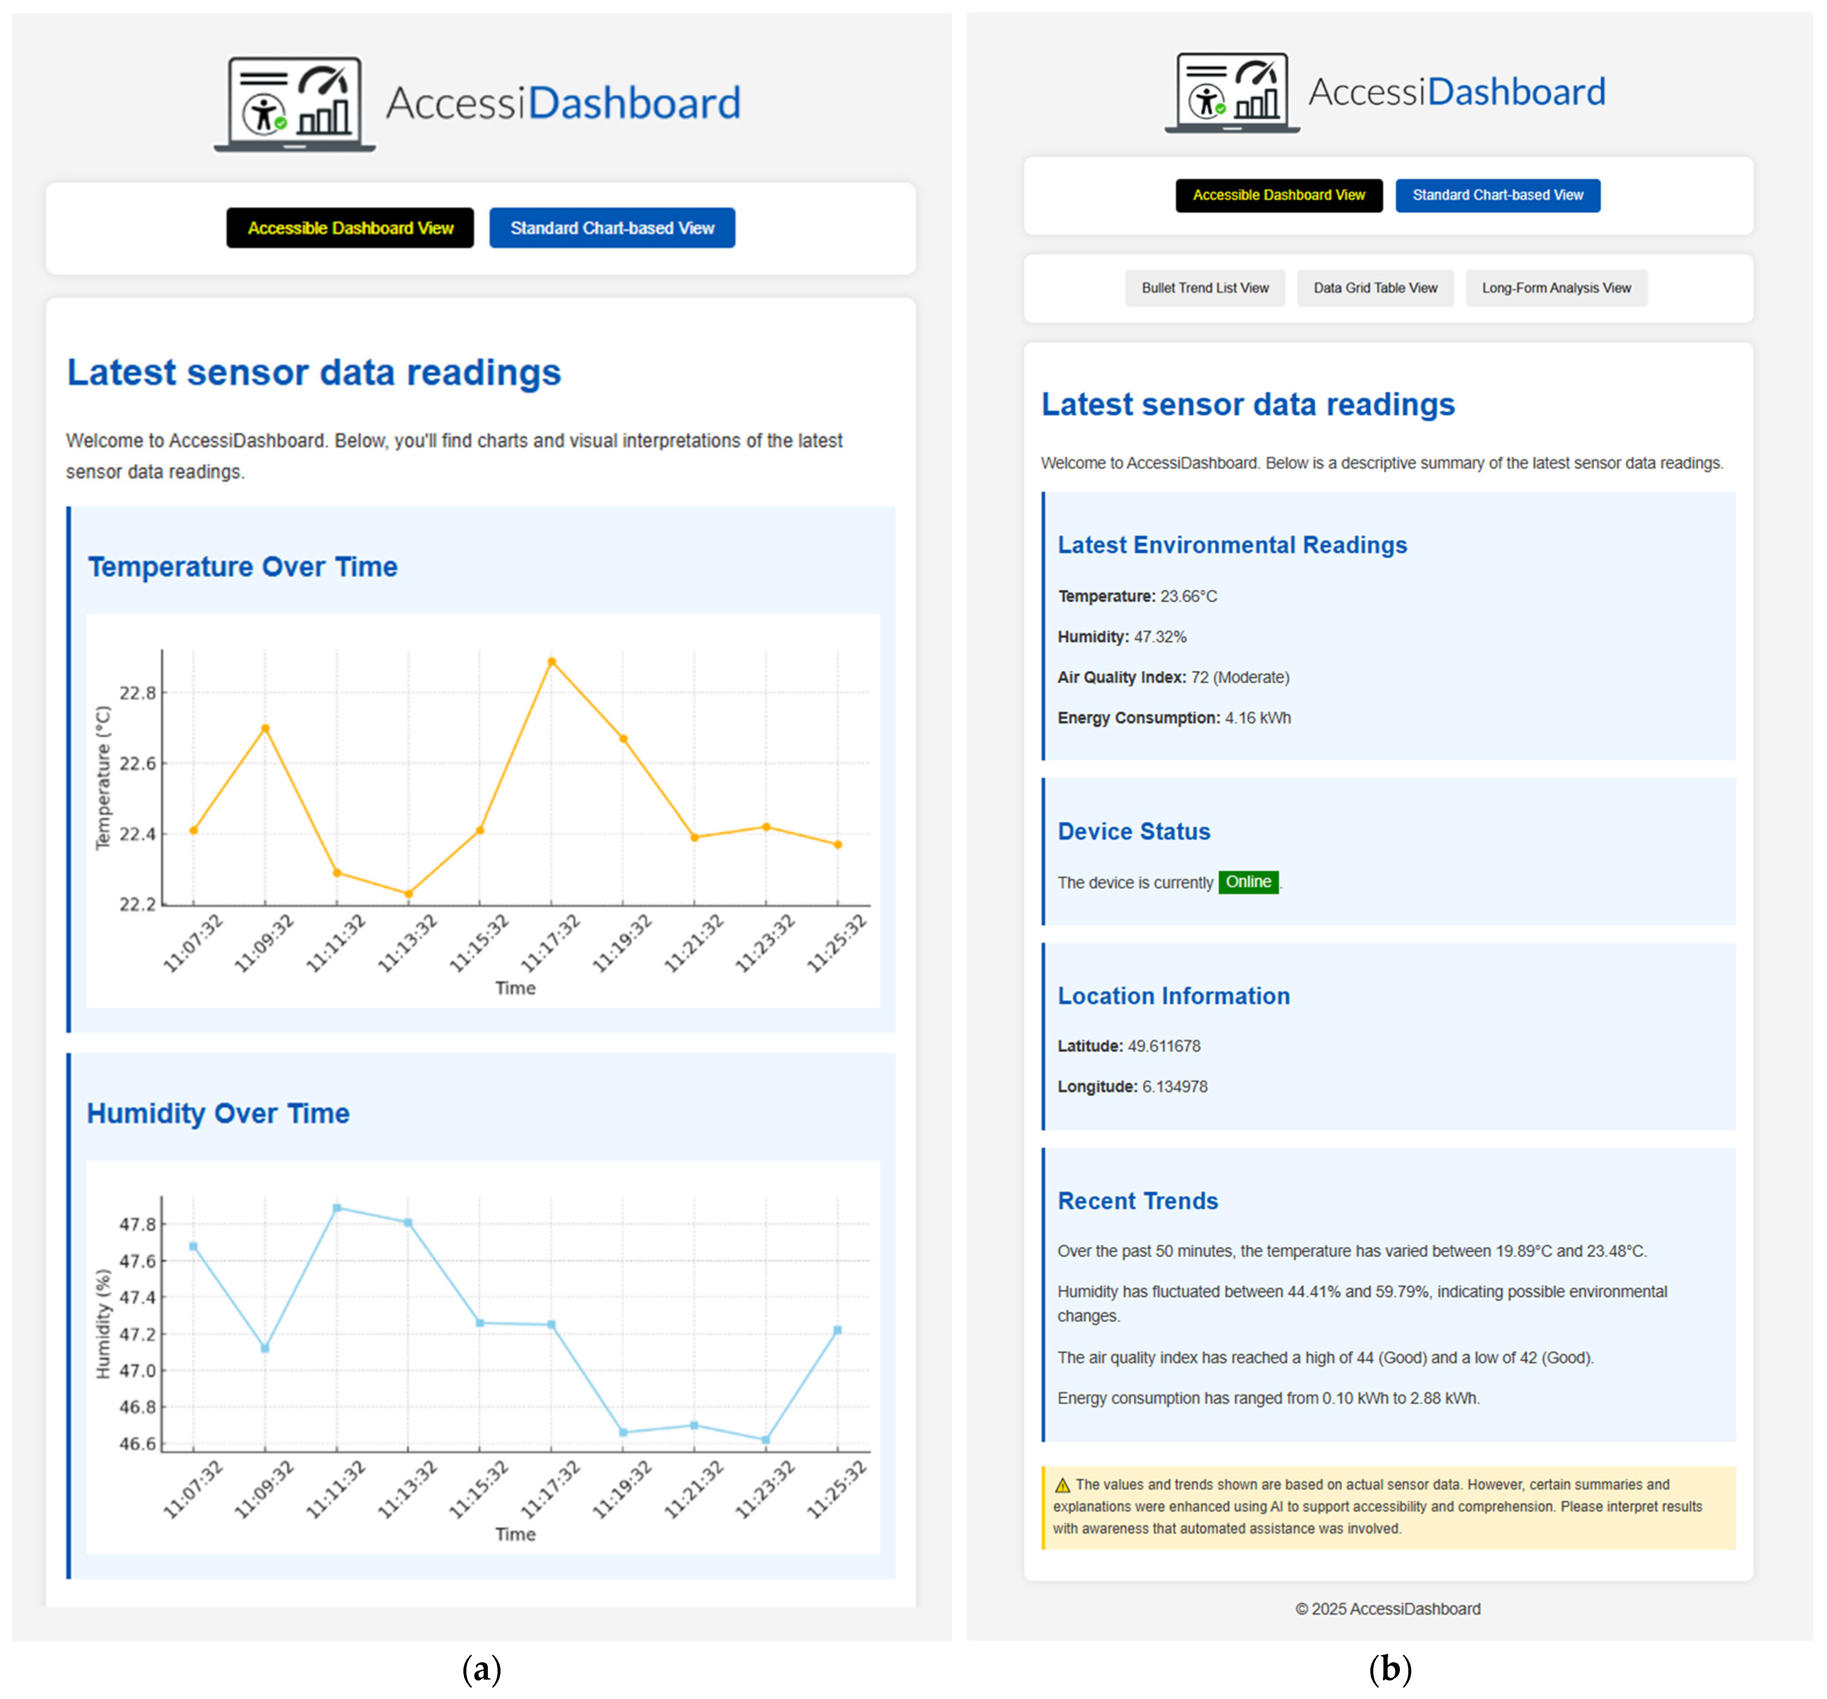Select Accessible Dashboard View in right panel
This screenshot has height=1699, width=1827.
1278,196
